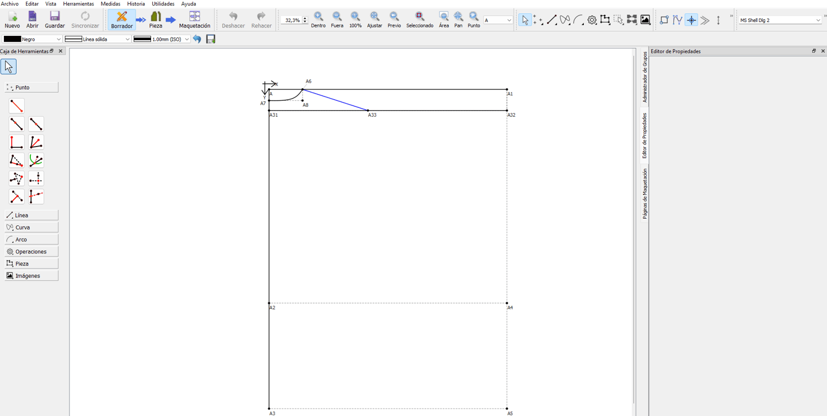Open the Historia menu
The width and height of the screenshot is (827, 416).
[x=136, y=4]
